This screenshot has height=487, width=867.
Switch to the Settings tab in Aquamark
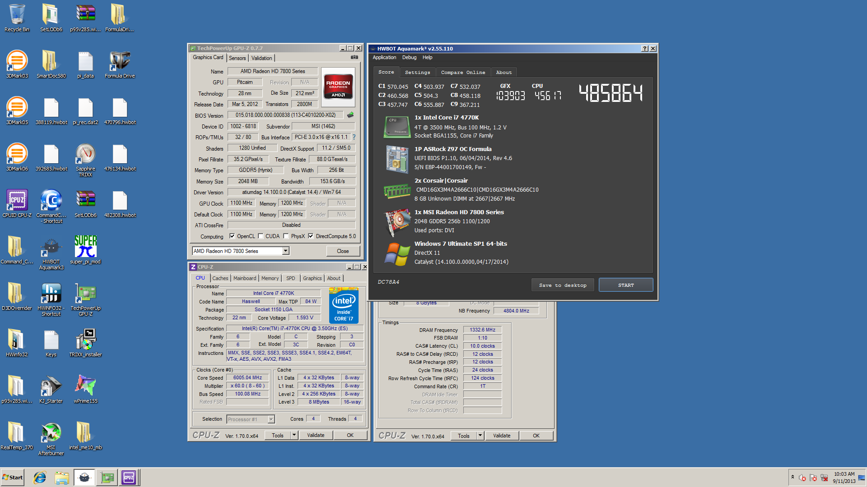(x=417, y=72)
